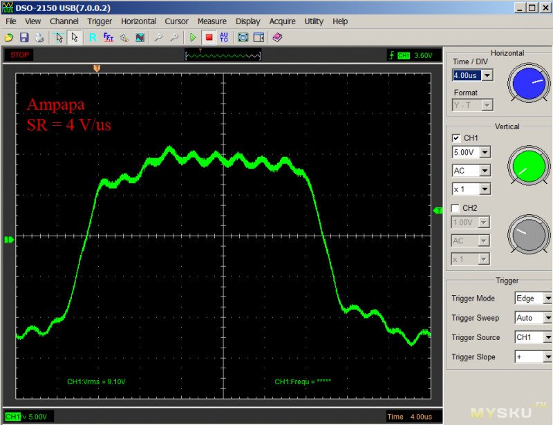This screenshot has width=553, height=425.
Task: Click the AUTO setup icon
Action: click(223, 37)
